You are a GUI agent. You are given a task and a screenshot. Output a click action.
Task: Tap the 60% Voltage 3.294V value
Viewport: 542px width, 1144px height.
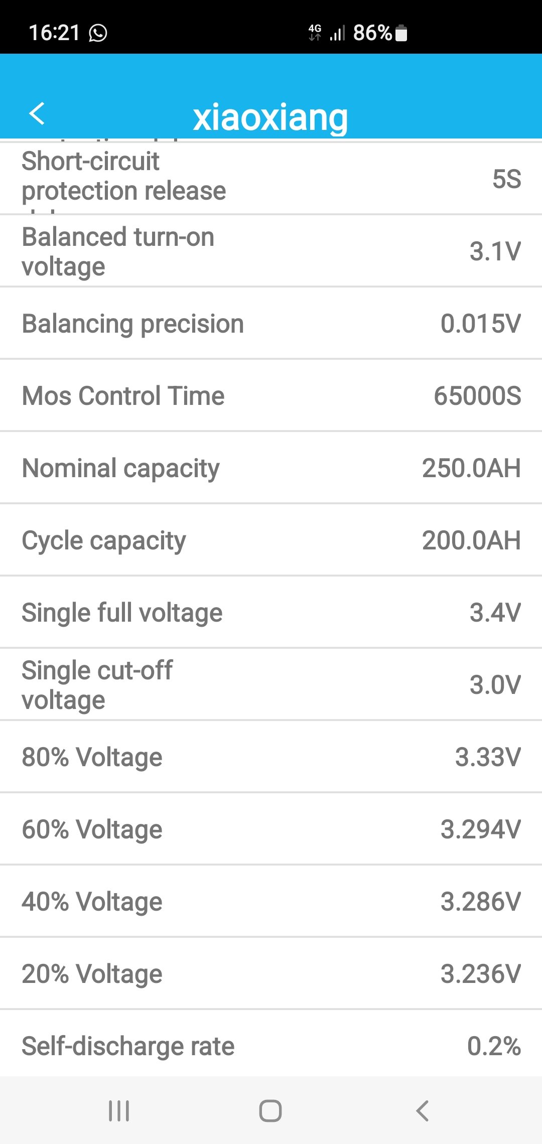[x=480, y=829]
